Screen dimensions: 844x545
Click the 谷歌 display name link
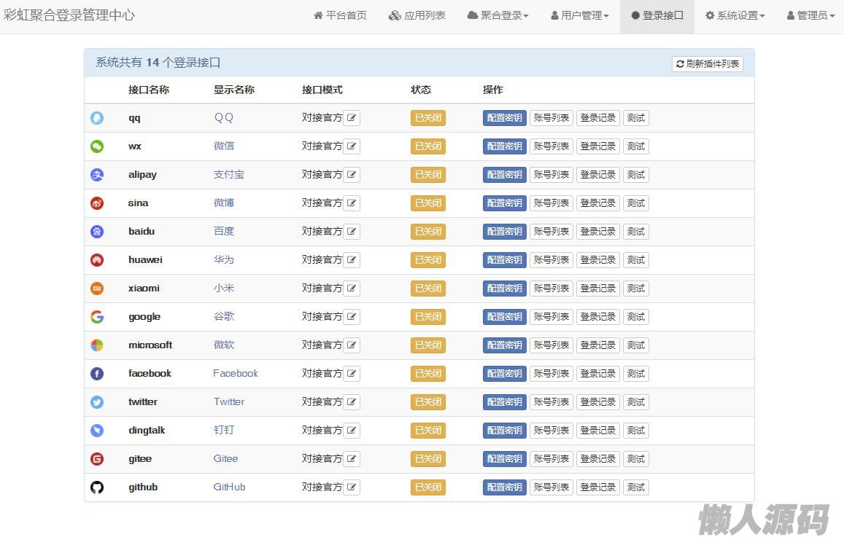(x=224, y=316)
